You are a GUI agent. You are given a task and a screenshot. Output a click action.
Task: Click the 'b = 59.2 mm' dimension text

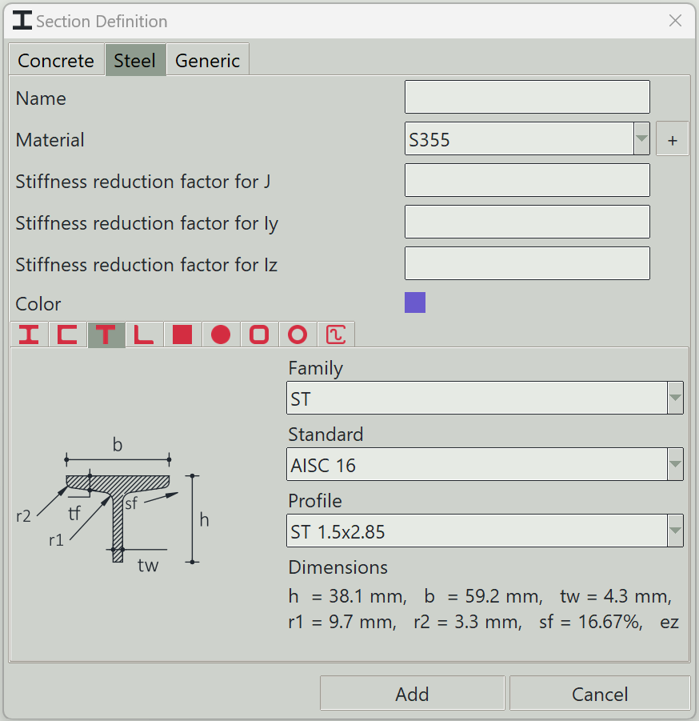click(484, 596)
